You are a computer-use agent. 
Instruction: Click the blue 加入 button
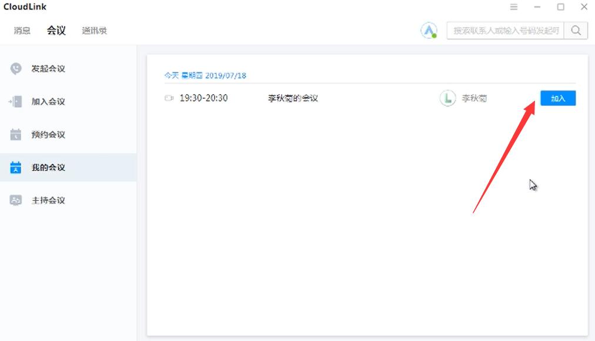coord(558,98)
